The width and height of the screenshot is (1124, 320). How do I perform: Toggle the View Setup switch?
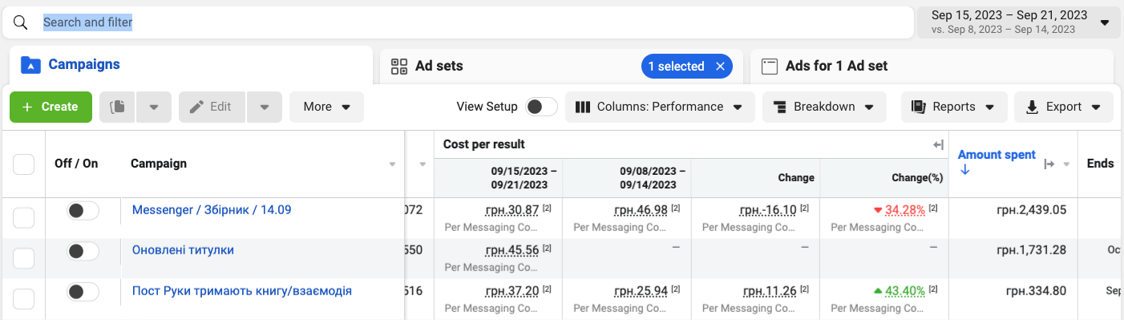541,107
